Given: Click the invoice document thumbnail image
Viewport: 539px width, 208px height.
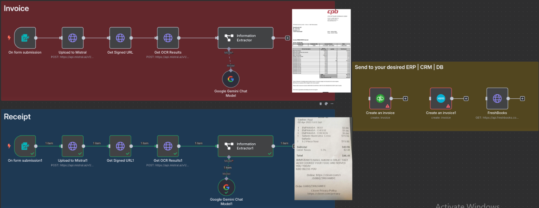Looking at the screenshot, I should [322, 50].
